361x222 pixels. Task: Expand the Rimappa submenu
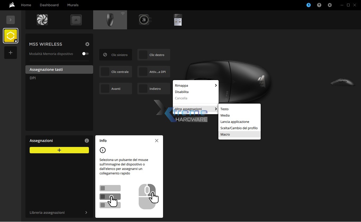tap(196, 86)
